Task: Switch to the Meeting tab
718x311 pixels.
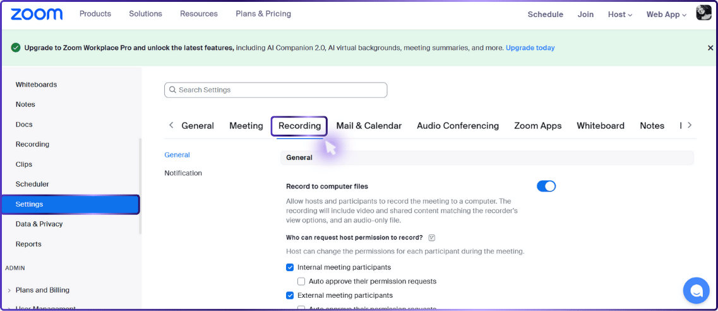Action: [246, 126]
